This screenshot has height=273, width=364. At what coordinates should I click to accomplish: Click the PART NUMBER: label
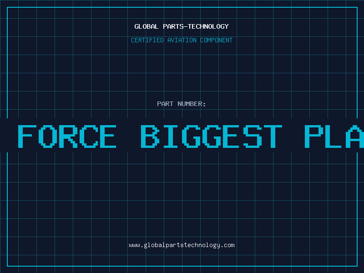click(x=182, y=104)
